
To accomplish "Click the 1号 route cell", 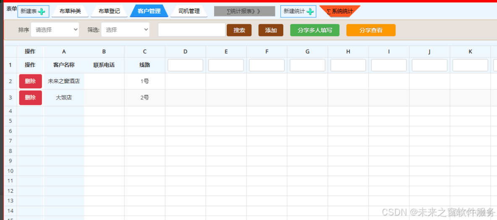I will 144,81.
